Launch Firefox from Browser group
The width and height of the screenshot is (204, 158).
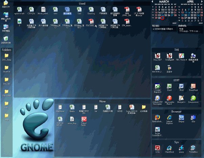click(x=158, y=119)
